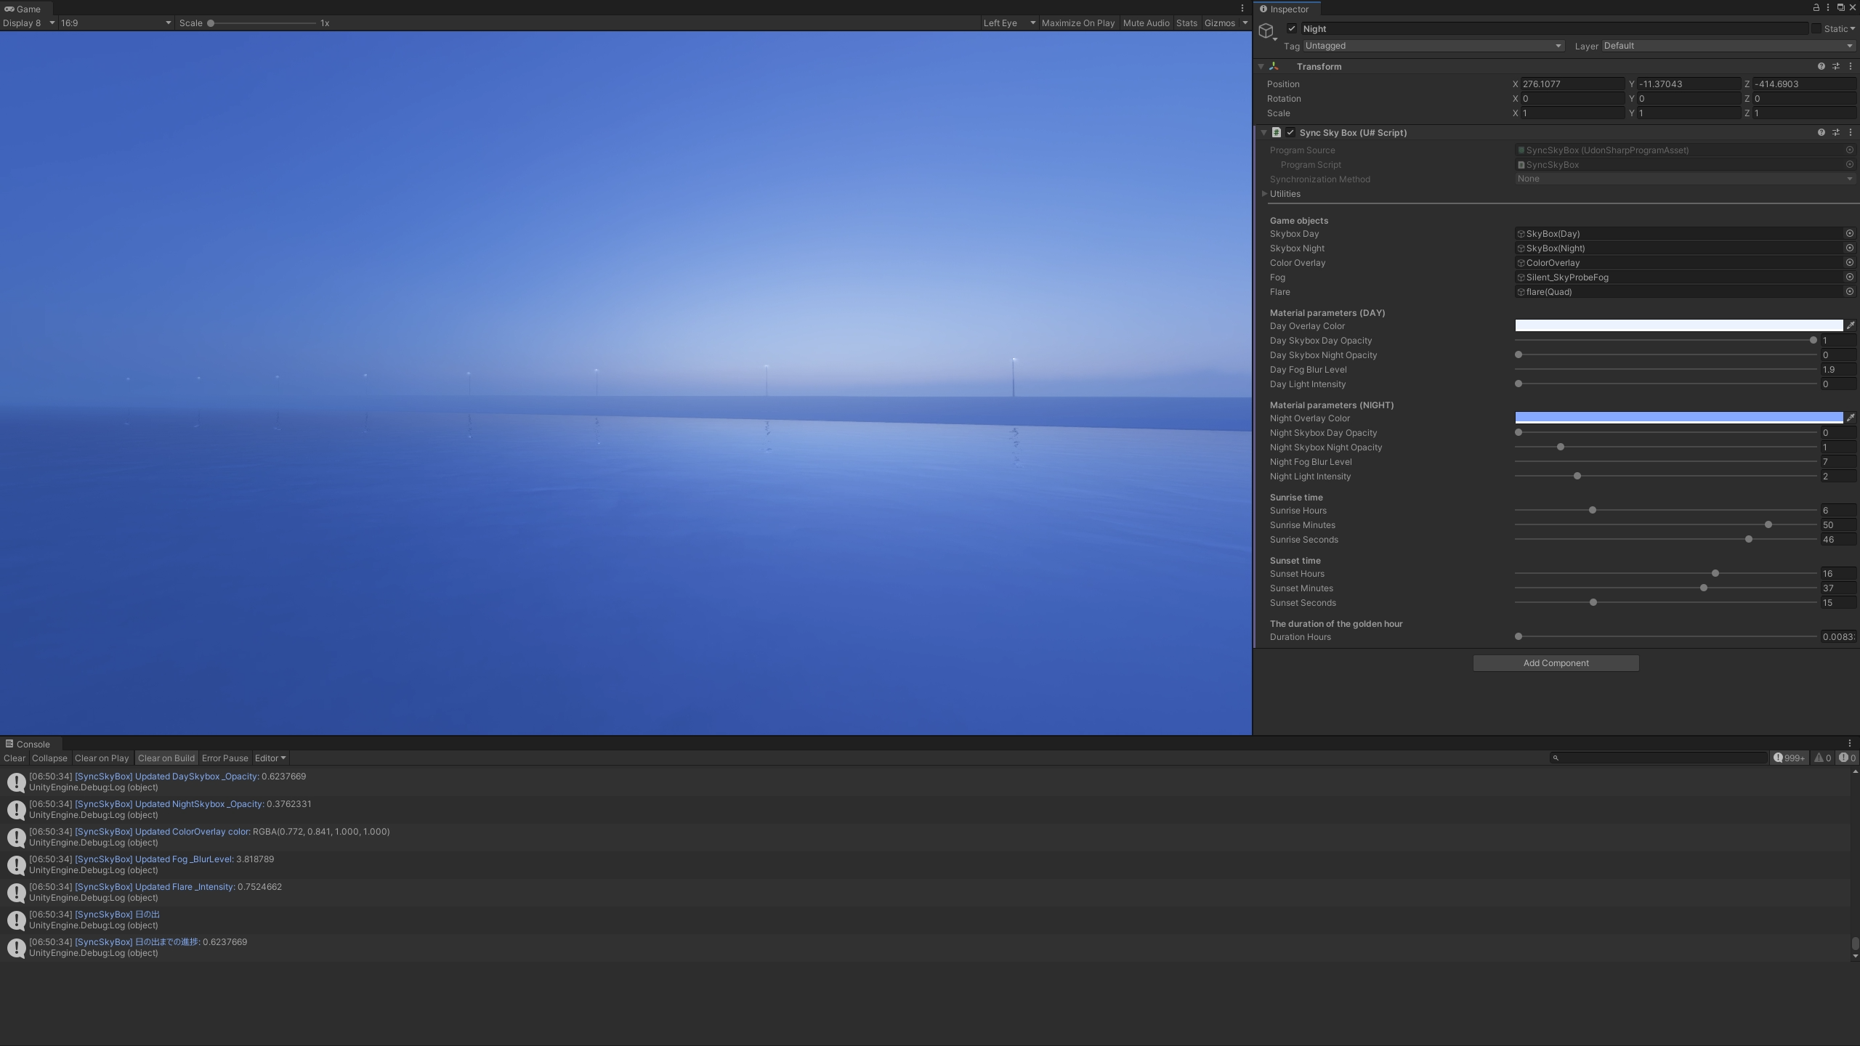Image resolution: width=1860 pixels, height=1046 pixels.
Task: Open the Gizmos dropdown arrow
Action: click(1245, 23)
